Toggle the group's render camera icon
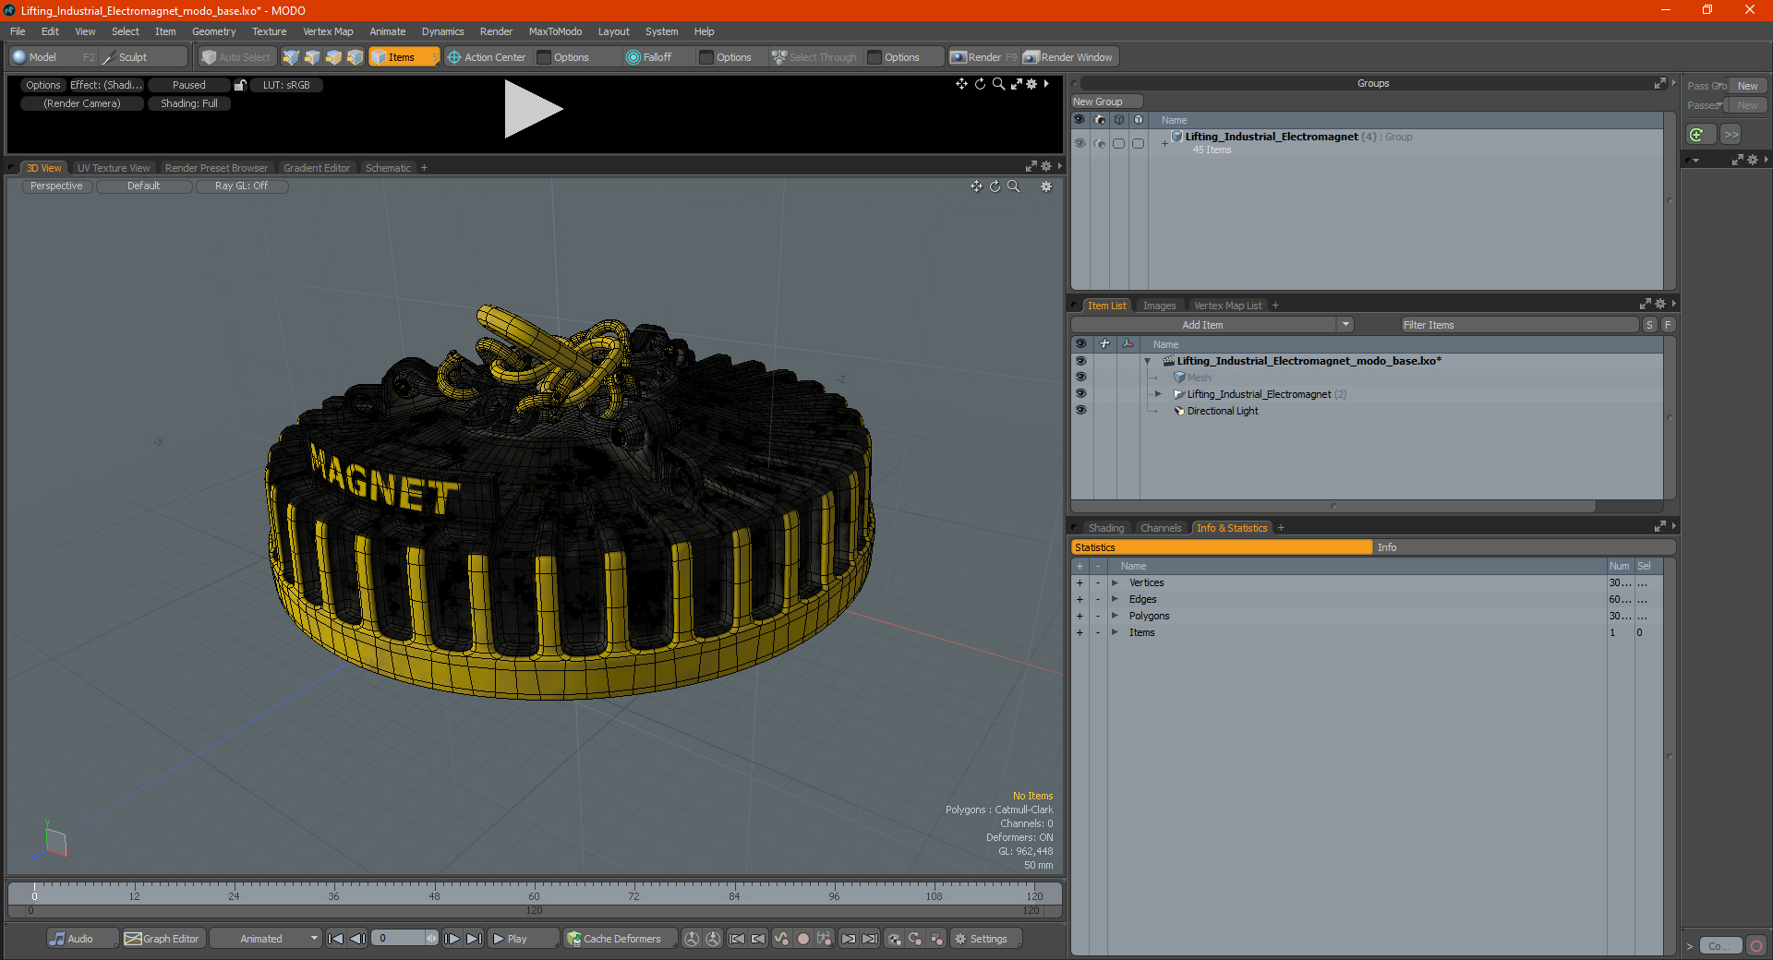 1099,143
